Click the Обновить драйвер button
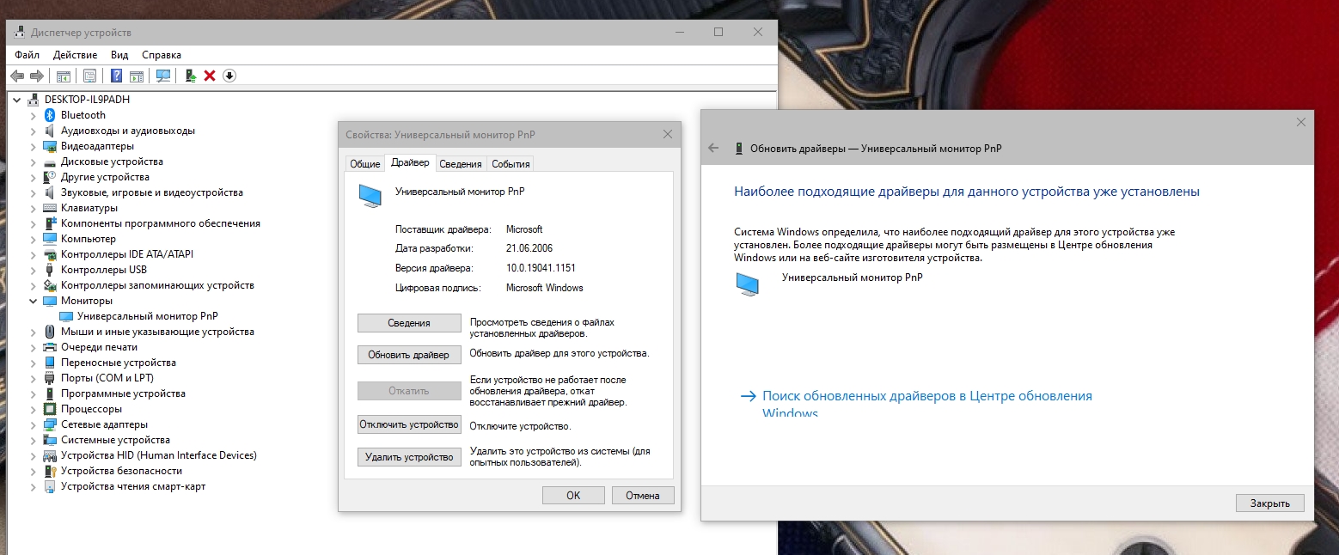The width and height of the screenshot is (1339, 555). click(x=409, y=355)
